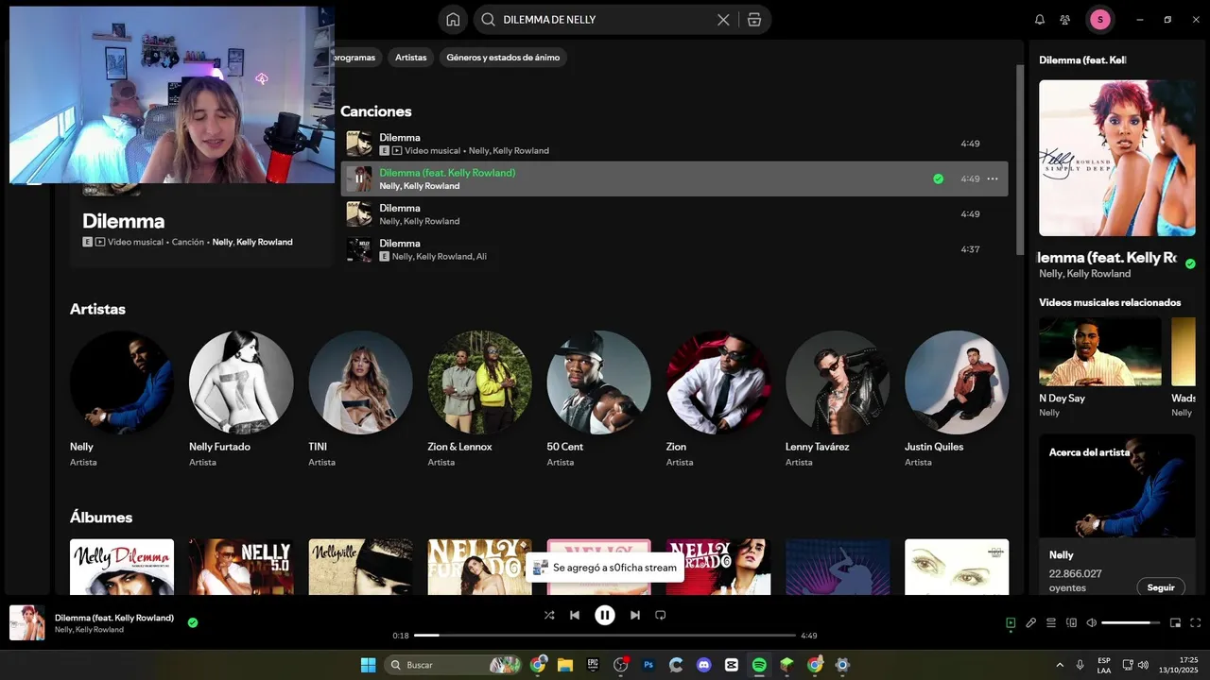This screenshot has height=680, width=1210.
Task: Click the Seguir button for Nelly
Action: tap(1161, 587)
